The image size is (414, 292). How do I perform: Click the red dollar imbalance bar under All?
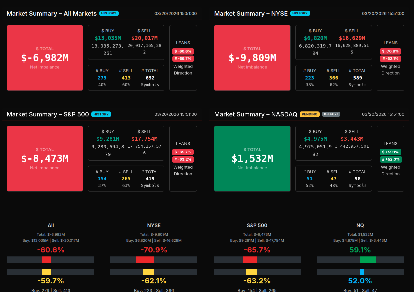point(46,259)
